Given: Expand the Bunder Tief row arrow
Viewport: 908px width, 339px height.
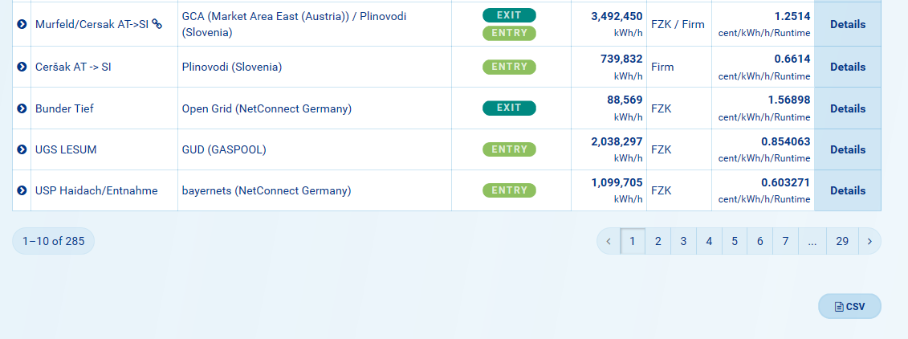Looking at the screenshot, I should click(22, 108).
